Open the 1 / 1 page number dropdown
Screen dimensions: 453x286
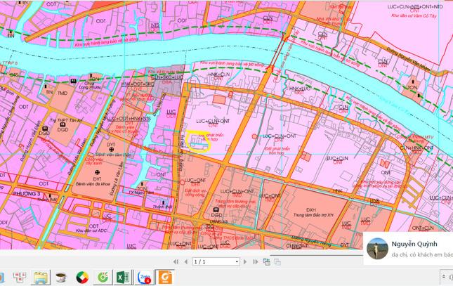(235, 261)
